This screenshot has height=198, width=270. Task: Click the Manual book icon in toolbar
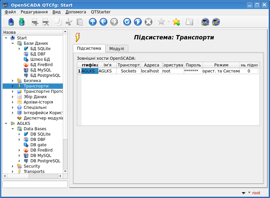[x=189, y=22]
